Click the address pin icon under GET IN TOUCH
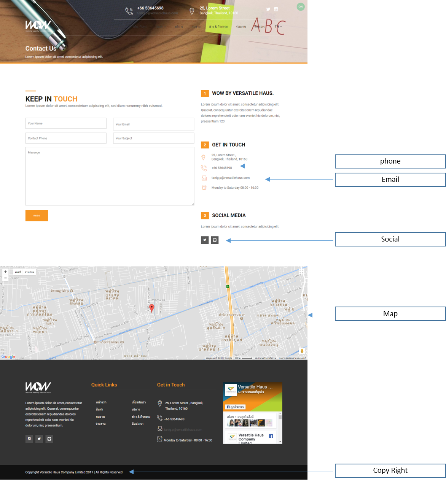Image resolution: width=446 pixels, height=480 pixels. 203,157
